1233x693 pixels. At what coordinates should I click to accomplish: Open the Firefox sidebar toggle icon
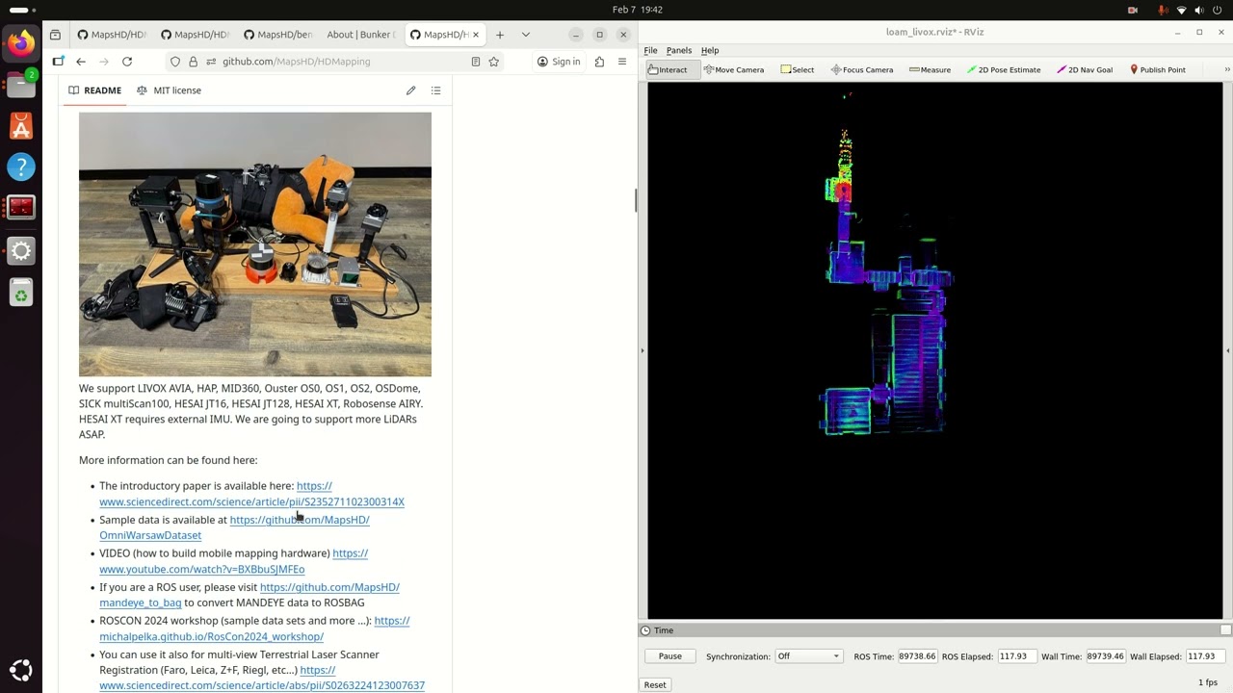[58, 62]
